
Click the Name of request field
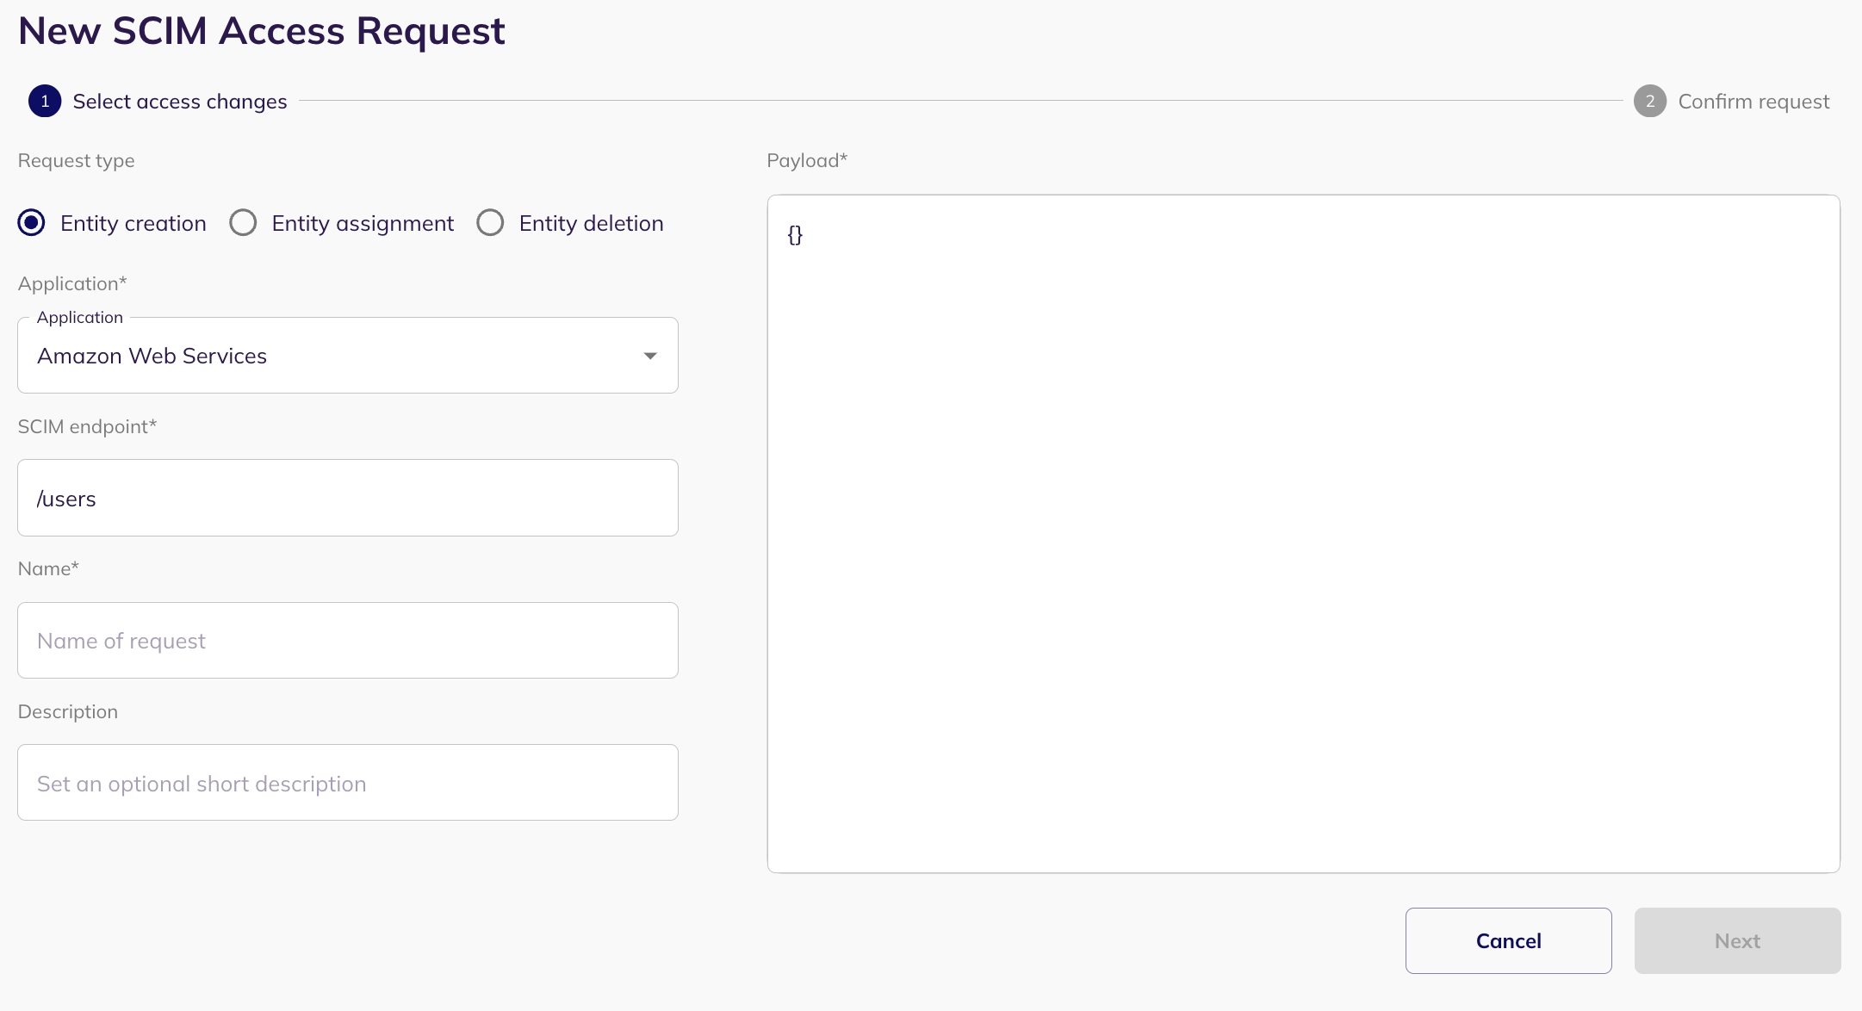[348, 641]
